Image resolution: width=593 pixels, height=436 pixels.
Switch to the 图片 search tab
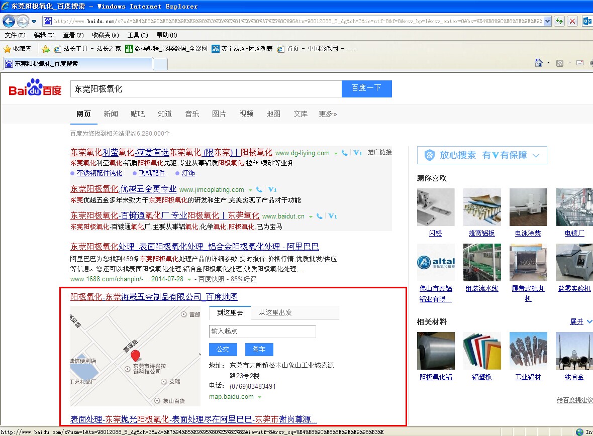click(219, 114)
